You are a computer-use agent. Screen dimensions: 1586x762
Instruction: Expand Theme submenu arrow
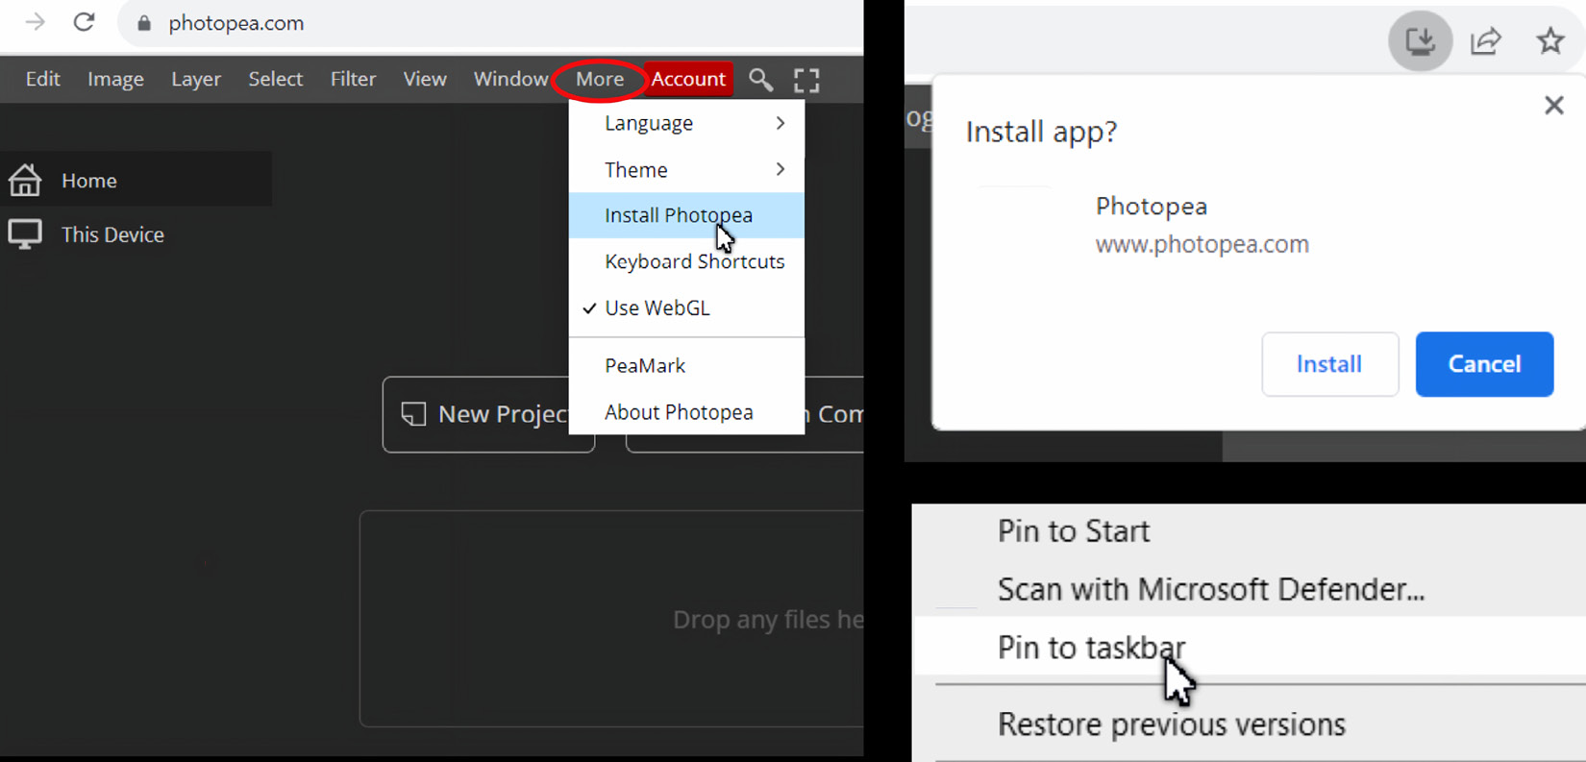click(780, 169)
